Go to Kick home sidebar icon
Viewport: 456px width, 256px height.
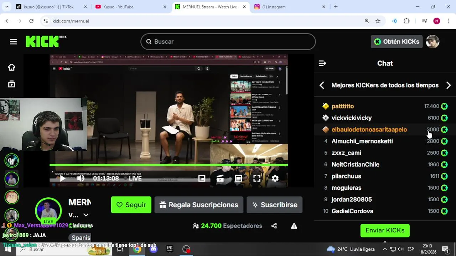pyautogui.click(x=12, y=68)
